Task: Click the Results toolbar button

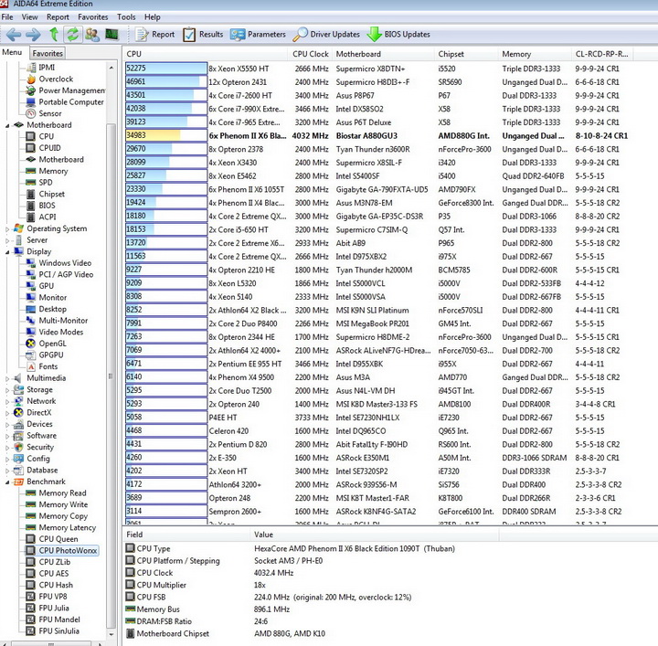Action: [203, 35]
